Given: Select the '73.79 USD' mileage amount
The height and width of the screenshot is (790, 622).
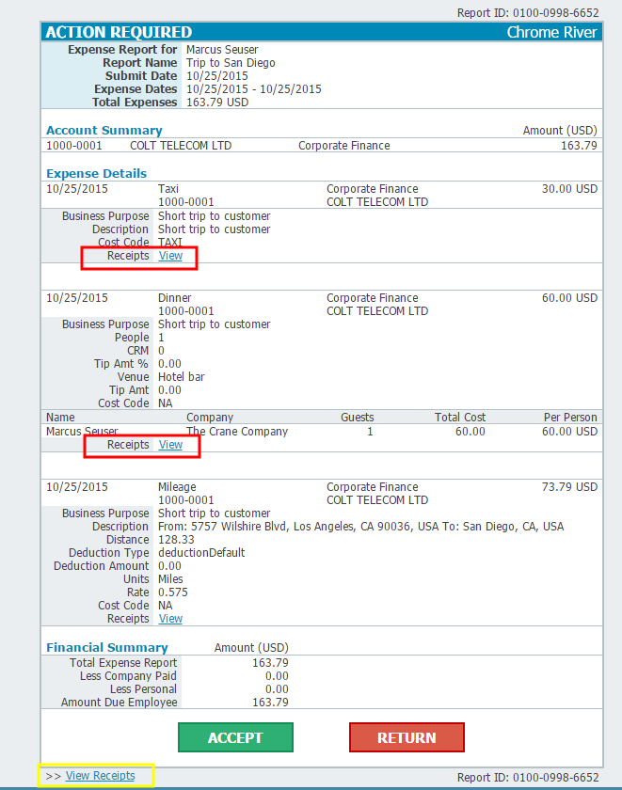Looking at the screenshot, I should tap(569, 487).
